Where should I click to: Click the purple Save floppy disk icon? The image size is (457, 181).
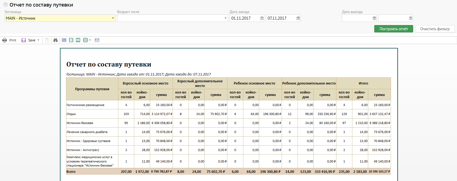click(x=24, y=40)
